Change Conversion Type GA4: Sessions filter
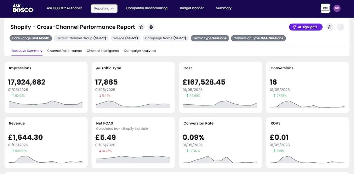The width and height of the screenshot is (354, 174). point(258,38)
